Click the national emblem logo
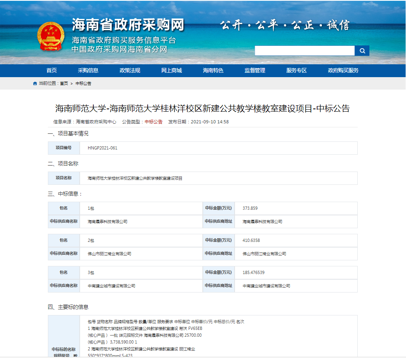The height and width of the screenshot is (358, 406). (x=51, y=36)
